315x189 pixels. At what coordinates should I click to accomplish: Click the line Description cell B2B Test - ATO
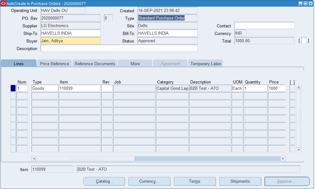click(x=210, y=88)
